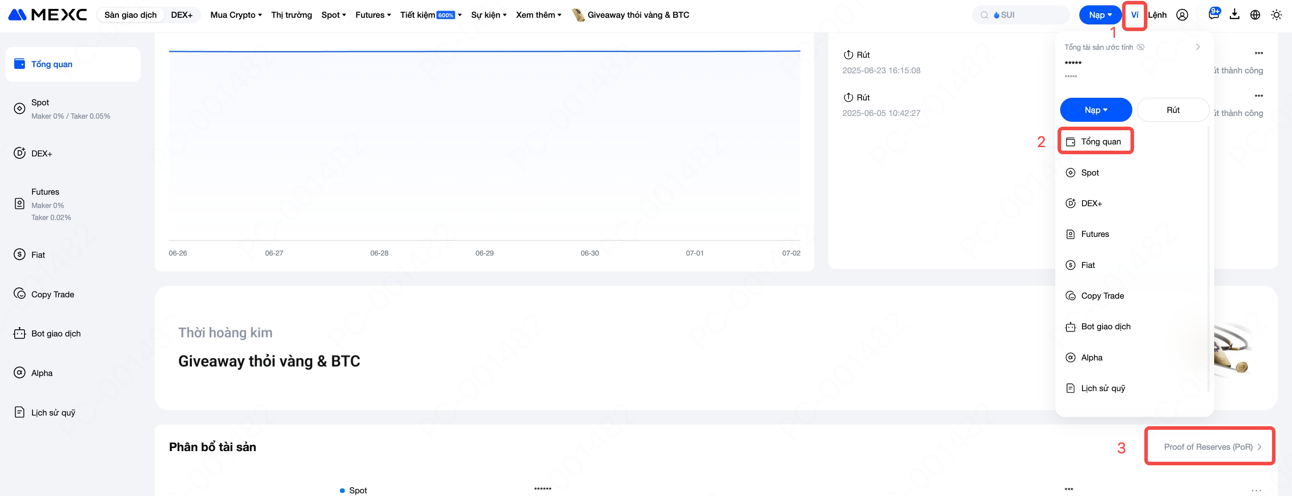Select Spot in wallet dropdown menu
Screen dimensions: 1292x496
click(1134, 173)
